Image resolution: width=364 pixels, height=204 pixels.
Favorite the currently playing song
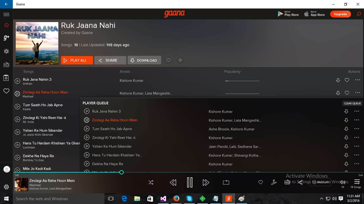pos(261,182)
